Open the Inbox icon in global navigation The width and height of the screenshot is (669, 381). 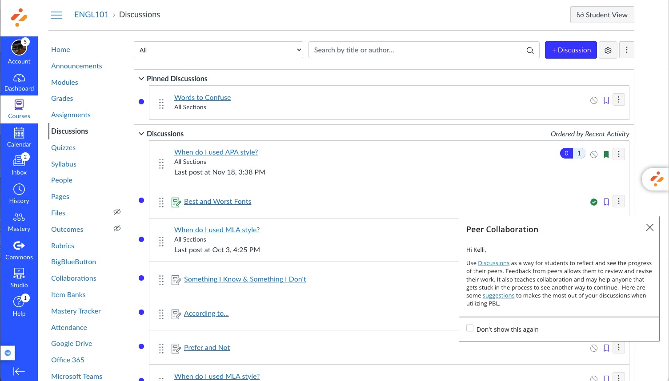(19, 165)
